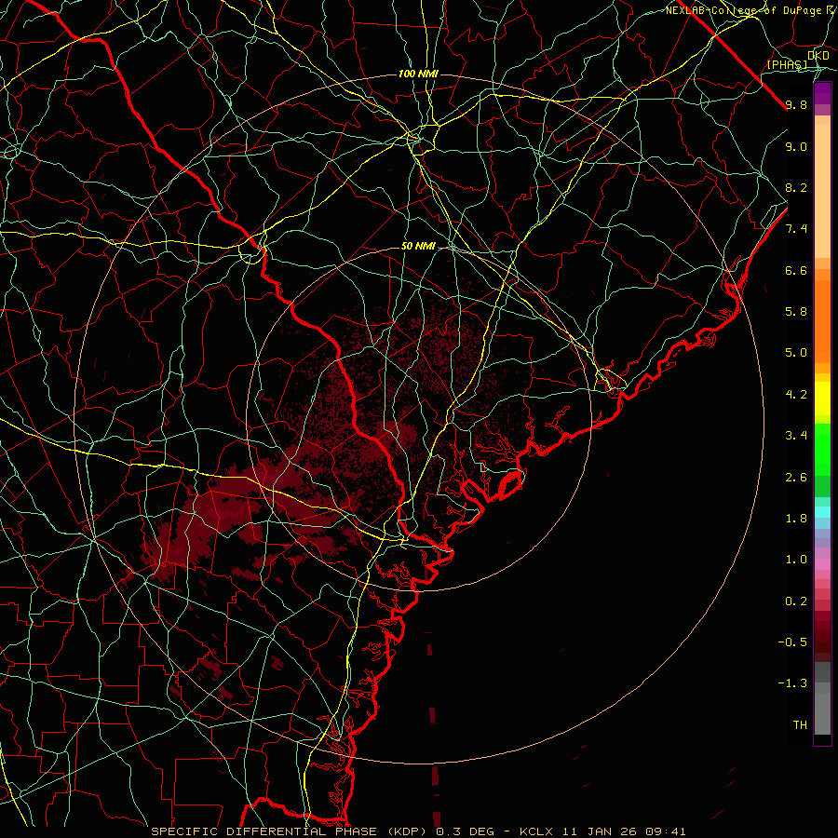Image resolution: width=838 pixels, height=838 pixels.
Task: Click the "09:41" timestamp
Action: pos(665,831)
